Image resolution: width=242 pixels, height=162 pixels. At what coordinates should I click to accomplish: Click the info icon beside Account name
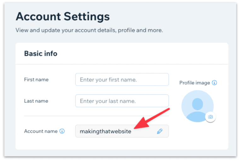(x=62, y=131)
